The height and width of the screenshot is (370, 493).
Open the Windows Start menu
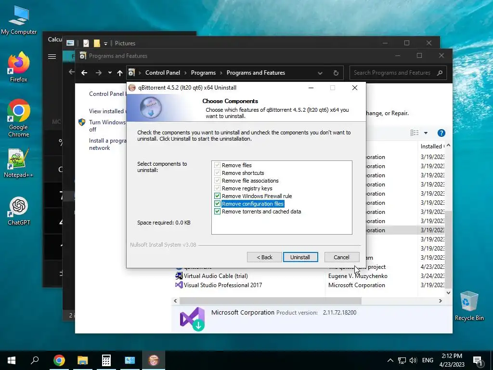tap(12, 360)
